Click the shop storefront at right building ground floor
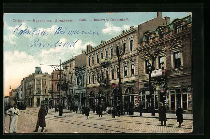The height and width of the screenshot is (139, 210). pyautogui.click(x=178, y=98)
